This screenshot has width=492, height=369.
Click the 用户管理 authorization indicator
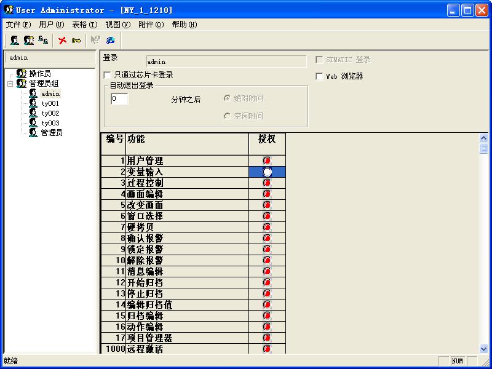pyautogui.click(x=266, y=162)
